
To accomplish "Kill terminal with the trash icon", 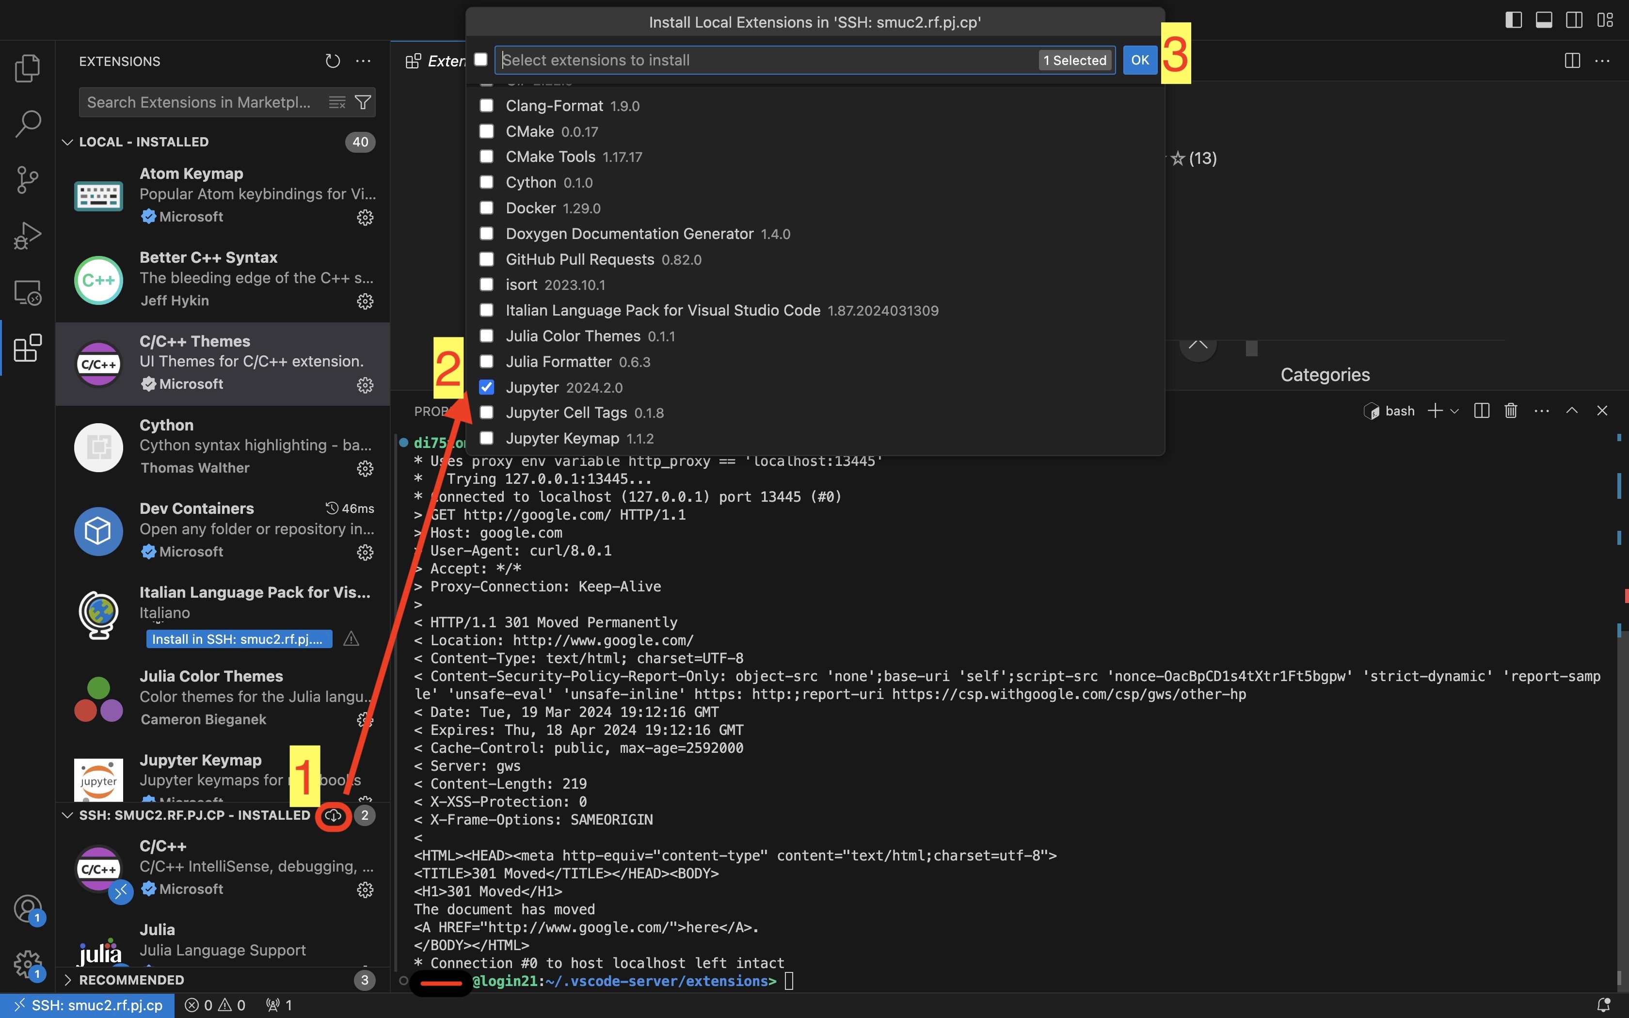I will (x=1511, y=411).
